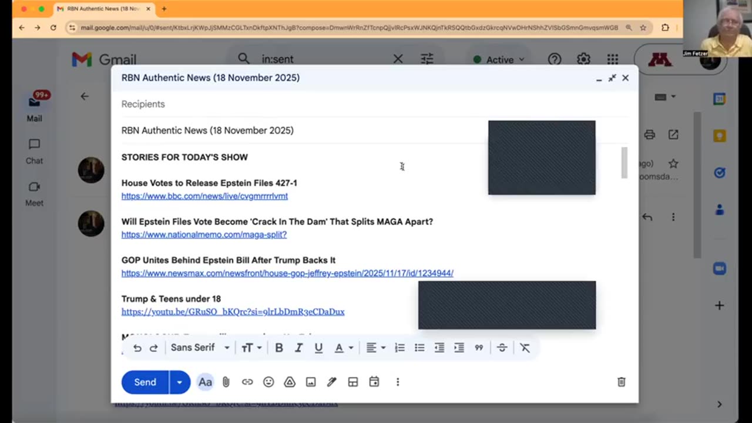Click the compose window scrollbar
752x423 pixels.
[624, 163]
